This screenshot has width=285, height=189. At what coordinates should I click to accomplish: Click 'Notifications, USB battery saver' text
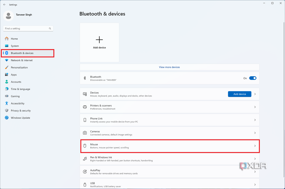point(105,186)
